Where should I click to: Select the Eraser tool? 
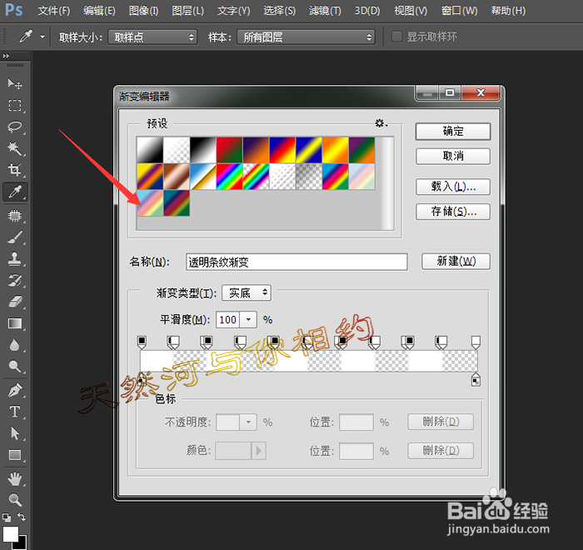point(15,302)
